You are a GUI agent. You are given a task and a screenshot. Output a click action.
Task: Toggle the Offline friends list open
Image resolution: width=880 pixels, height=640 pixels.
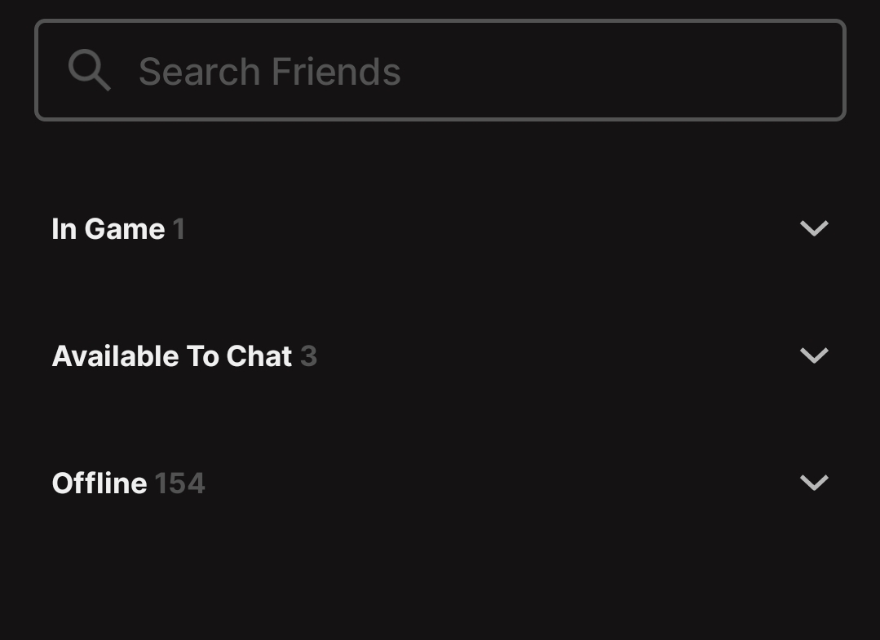[814, 483]
